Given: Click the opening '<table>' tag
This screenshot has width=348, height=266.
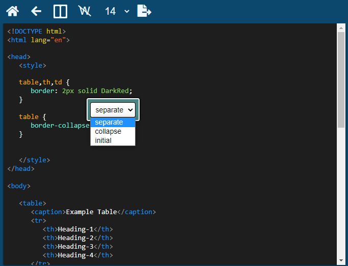Looking at the screenshot, I should coord(33,203).
